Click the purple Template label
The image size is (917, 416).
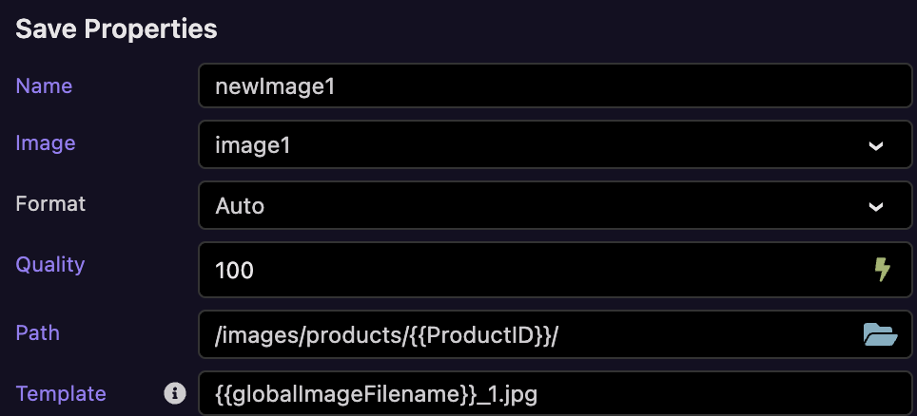[61, 394]
